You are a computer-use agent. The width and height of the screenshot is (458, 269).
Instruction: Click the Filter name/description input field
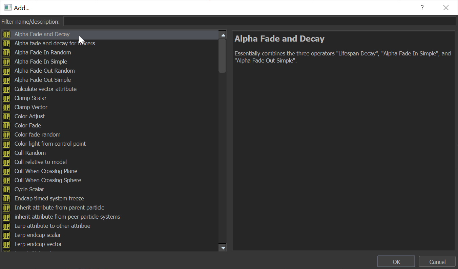[x=260, y=22]
